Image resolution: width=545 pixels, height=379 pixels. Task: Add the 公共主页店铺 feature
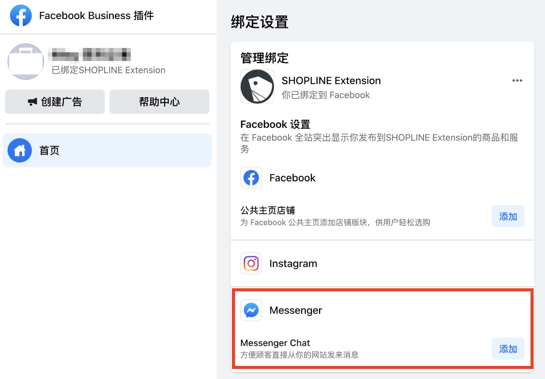(508, 216)
